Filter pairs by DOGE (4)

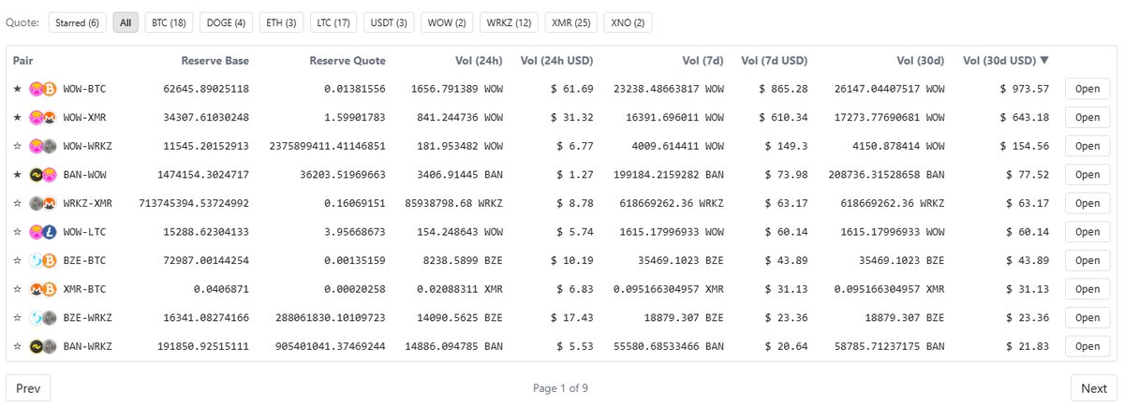click(227, 22)
